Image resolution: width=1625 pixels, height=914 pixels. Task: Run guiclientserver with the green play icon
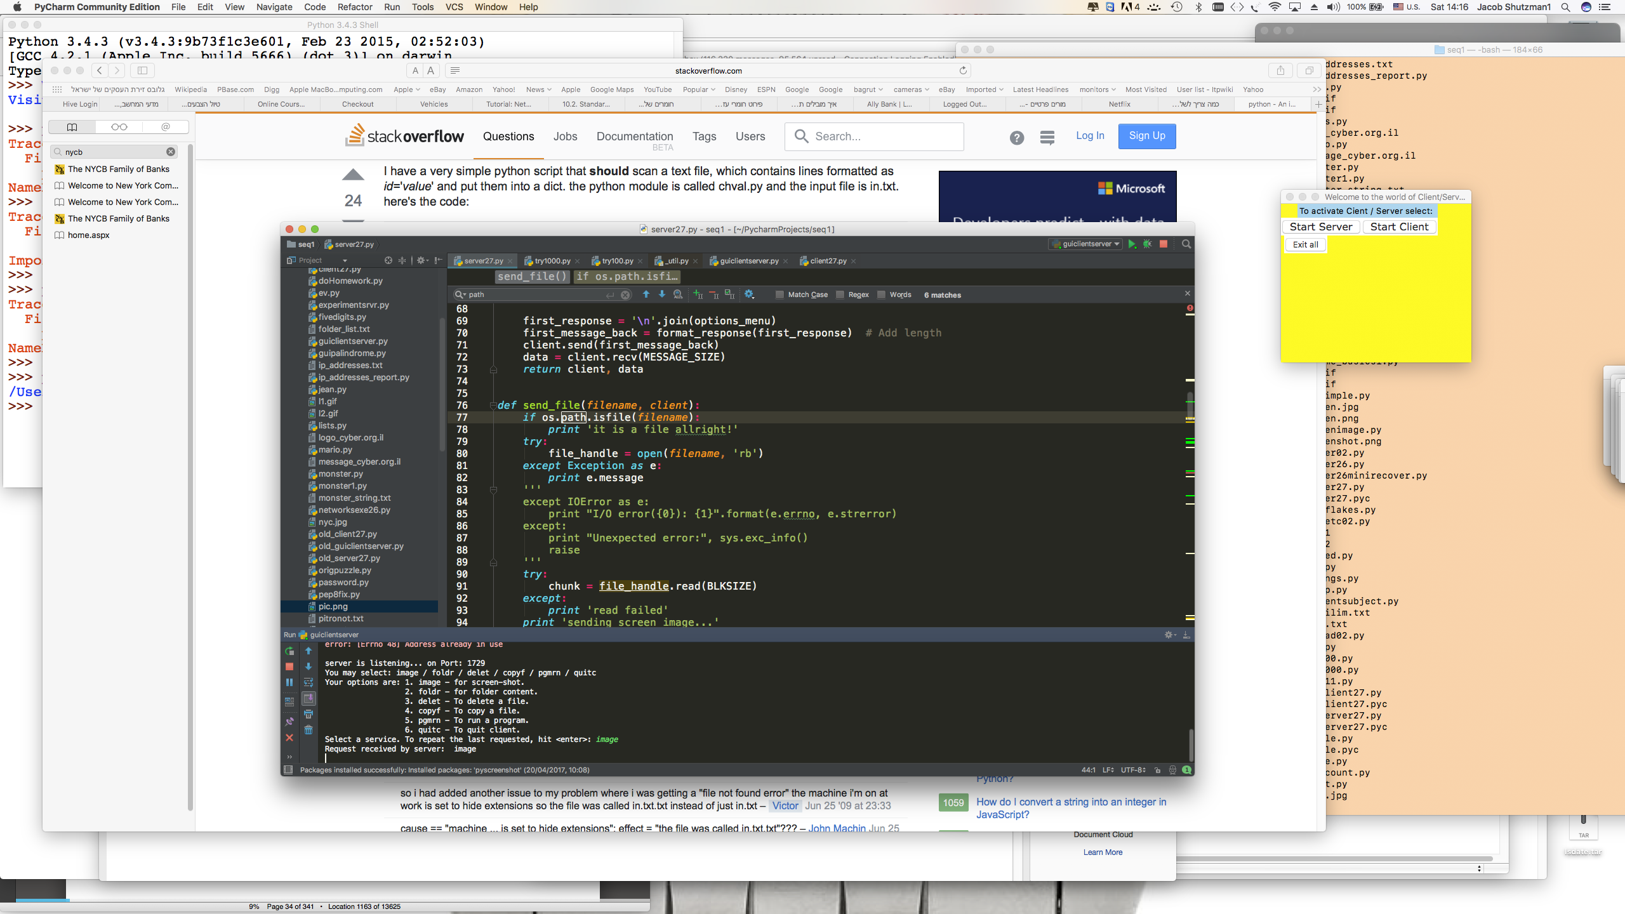point(1132,244)
